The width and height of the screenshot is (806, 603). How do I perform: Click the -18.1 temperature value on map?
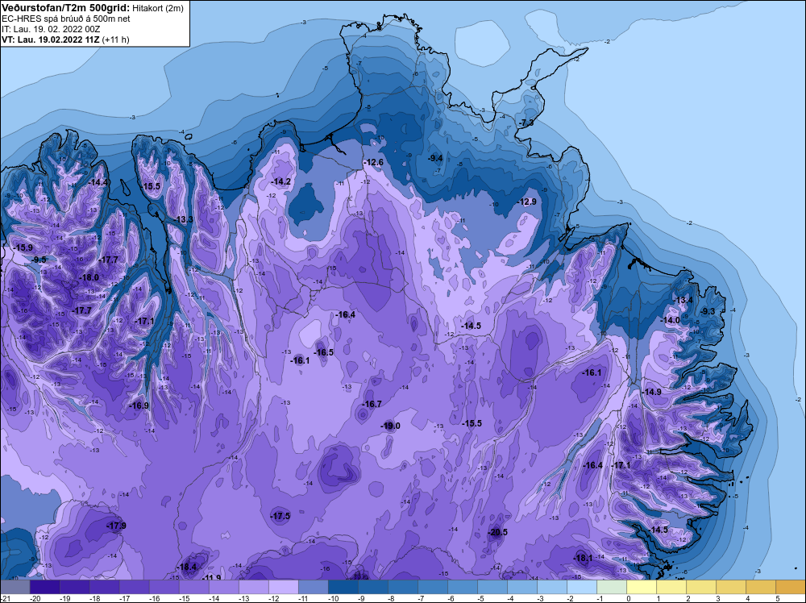(583, 558)
